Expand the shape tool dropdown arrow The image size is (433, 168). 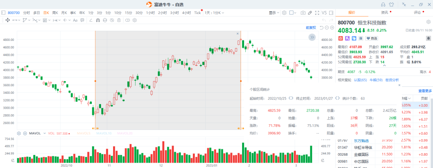(x=29, y=20)
